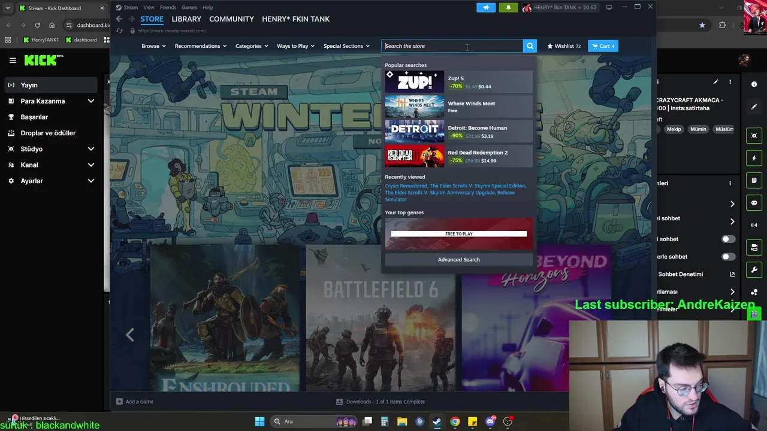Open the Kick hamburger menu
Screen dimensions: 767x431
point(13,60)
